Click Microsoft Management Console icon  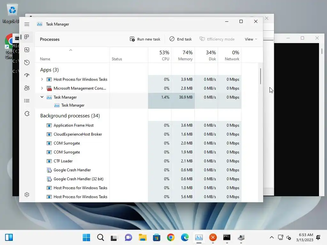point(49,88)
